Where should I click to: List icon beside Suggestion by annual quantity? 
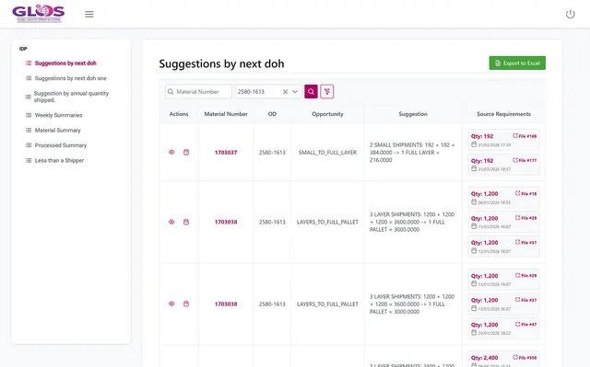pos(28,97)
